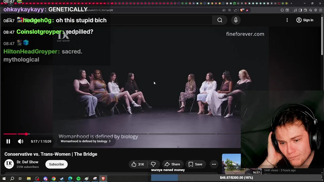Dislike the video with thumbs down
This screenshot has width=324, height=182.
pos(153,164)
